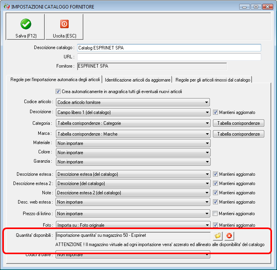Click the red Uscita (ESC) power button

pyautogui.click(x=64, y=27)
